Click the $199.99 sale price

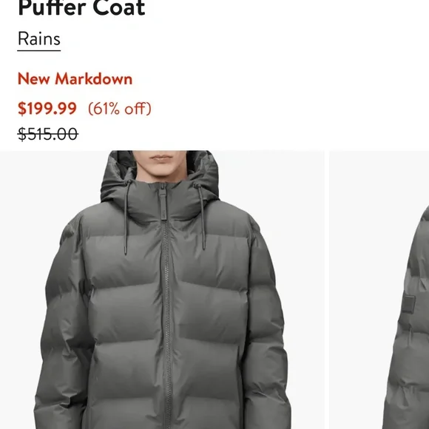click(x=47, y=108)
